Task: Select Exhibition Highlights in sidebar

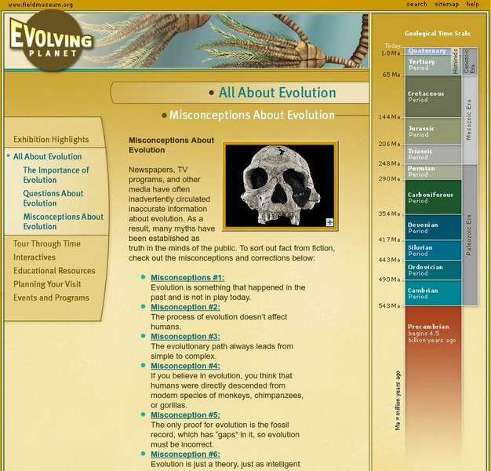Action: [x=51, y=140]
